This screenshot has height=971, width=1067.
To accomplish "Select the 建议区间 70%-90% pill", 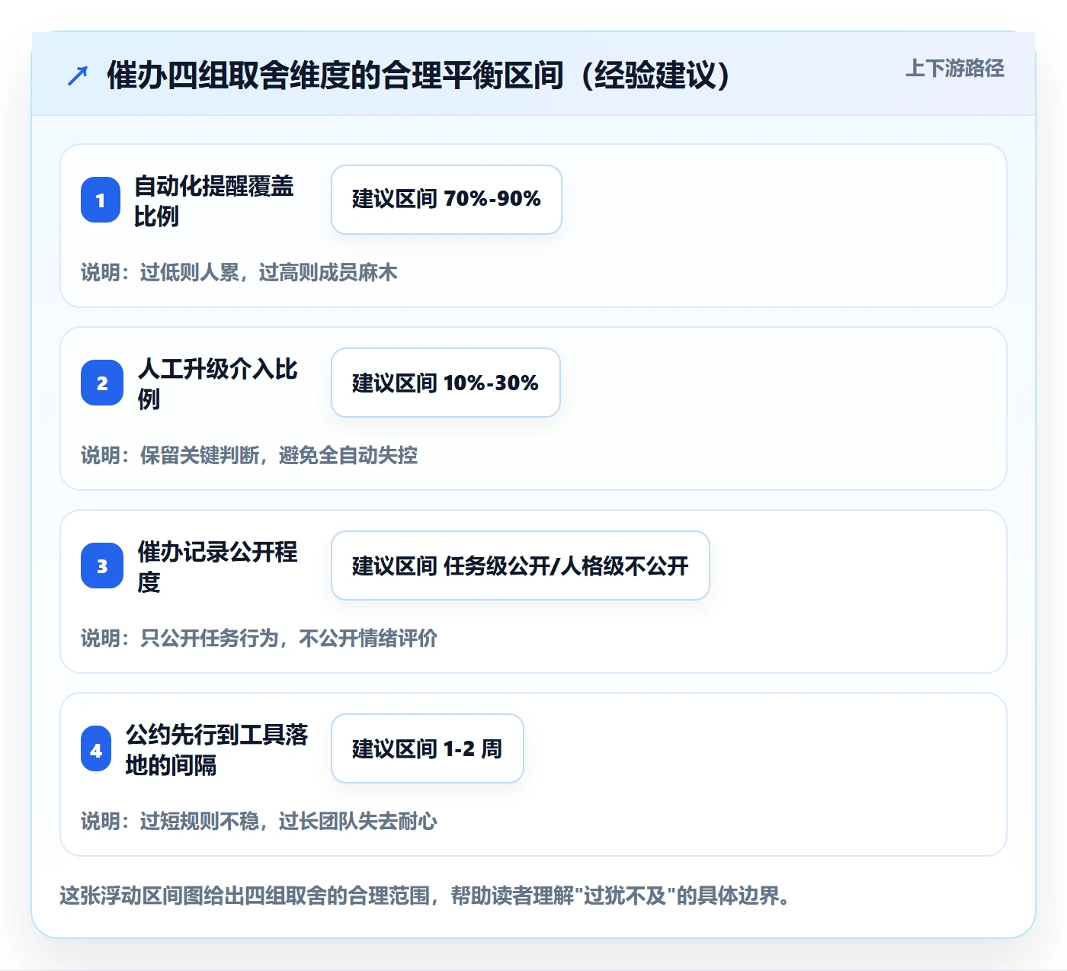I will click(x=447, y=200).
